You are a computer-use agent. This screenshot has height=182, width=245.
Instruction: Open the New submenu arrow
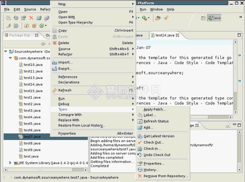[x=133, y=4]
